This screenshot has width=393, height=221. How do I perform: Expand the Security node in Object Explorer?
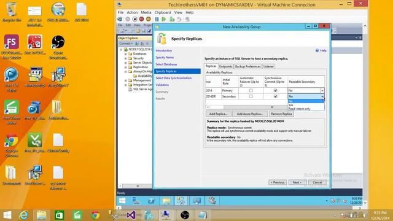coord(125,58)
